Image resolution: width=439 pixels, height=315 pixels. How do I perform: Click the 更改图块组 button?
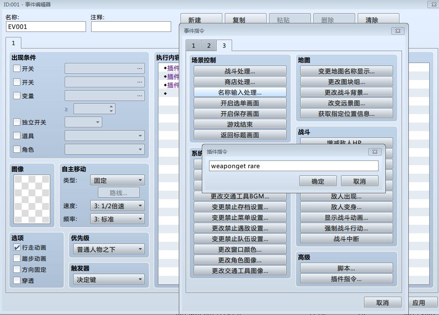tap(347, 82)
